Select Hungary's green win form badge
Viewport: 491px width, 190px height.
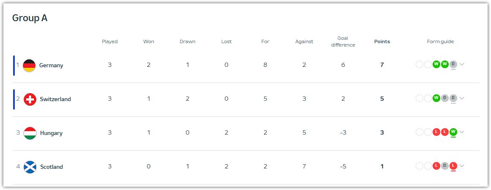(453, 132)
